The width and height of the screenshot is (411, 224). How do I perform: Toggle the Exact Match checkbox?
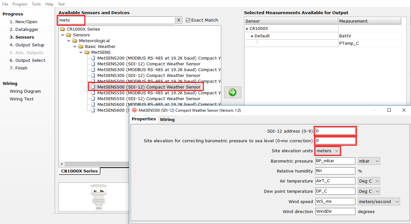point(188,20)
